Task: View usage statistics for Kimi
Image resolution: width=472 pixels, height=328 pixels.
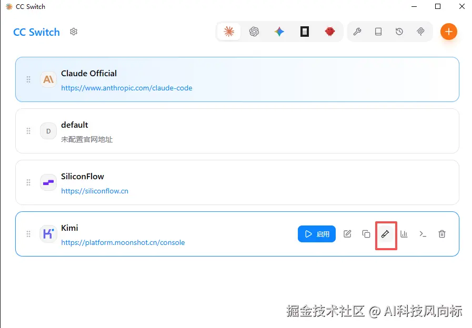Action: coord(404,234)
